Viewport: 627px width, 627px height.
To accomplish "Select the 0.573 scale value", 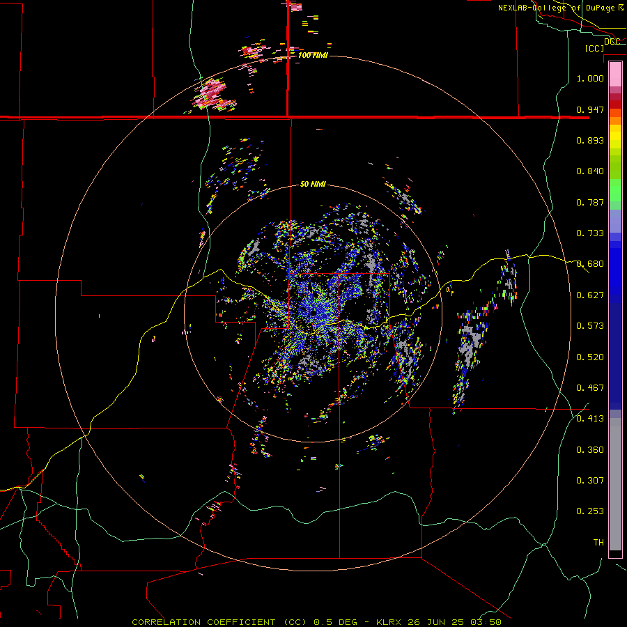I will (x=590, y=326).
